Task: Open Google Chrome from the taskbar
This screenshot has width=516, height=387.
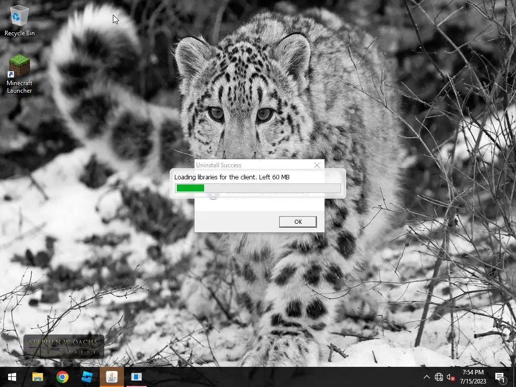Action: click(62, 377)
